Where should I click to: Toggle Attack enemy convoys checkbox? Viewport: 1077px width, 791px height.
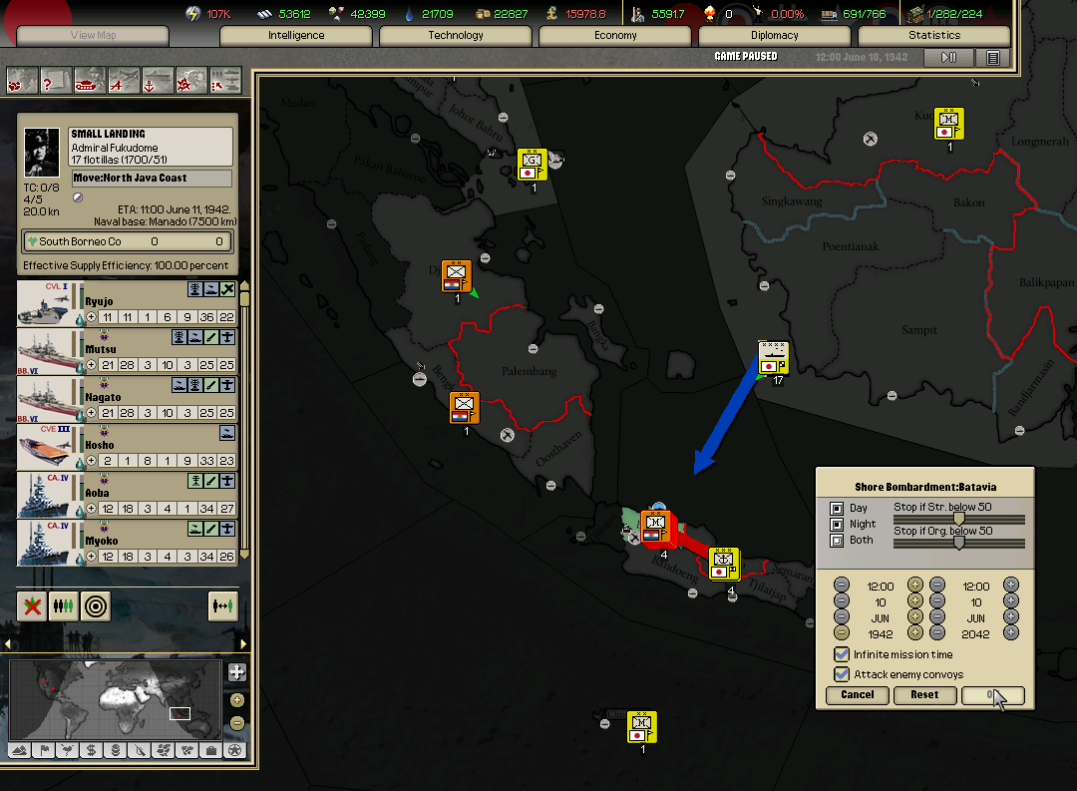pyautogui.click(x=842, y=674)
